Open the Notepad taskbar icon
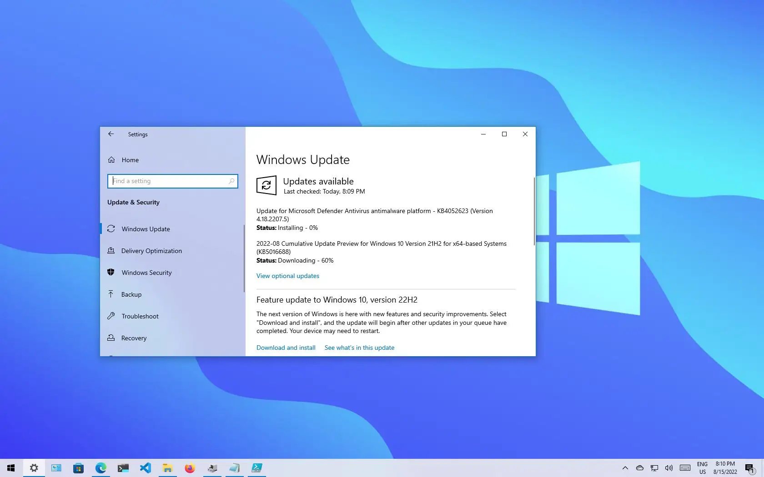The width and height of the screenshot is (764, 477). 234,468
